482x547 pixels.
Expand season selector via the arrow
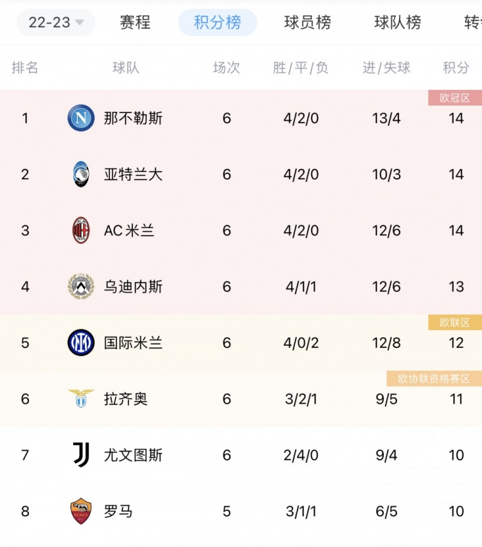coord(80,22)
